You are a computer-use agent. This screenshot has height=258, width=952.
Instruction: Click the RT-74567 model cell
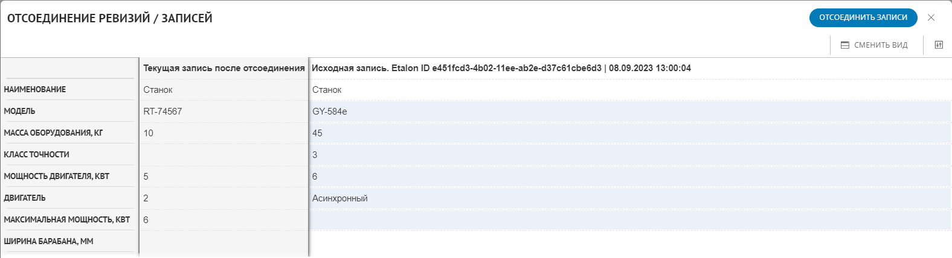[x=162, y=112]
